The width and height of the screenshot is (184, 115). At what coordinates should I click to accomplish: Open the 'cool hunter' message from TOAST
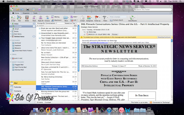click(57, 83)
